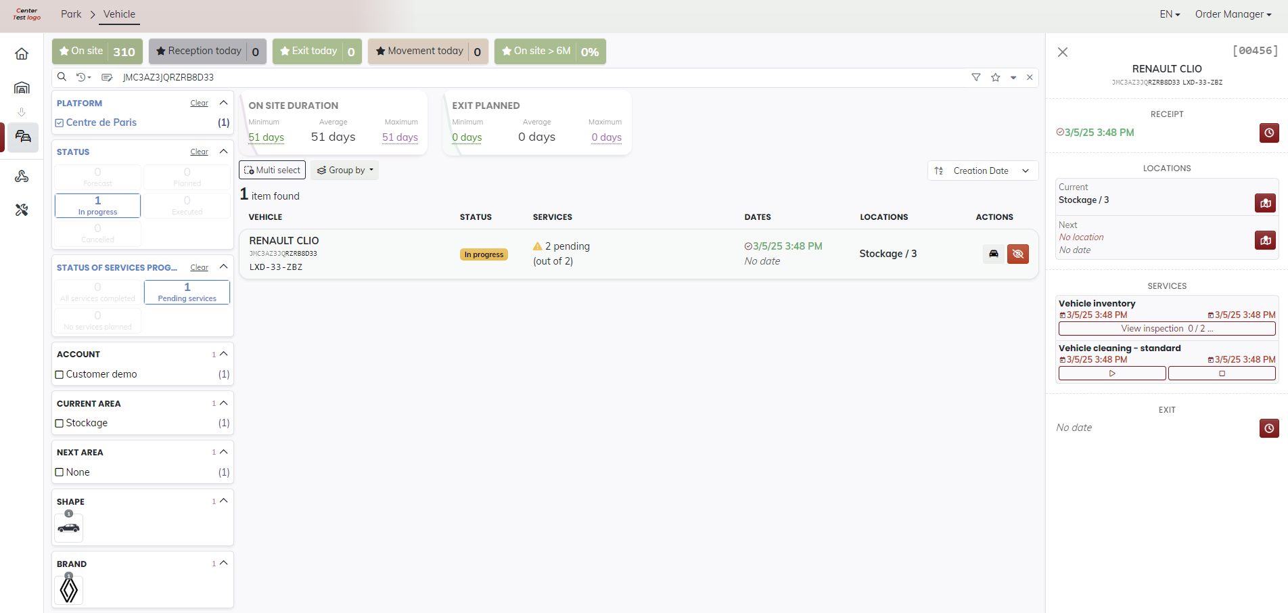The height and width of the screenshot is (613, 1288).
Task: Click the Multi select button
Action: point(272,171)
